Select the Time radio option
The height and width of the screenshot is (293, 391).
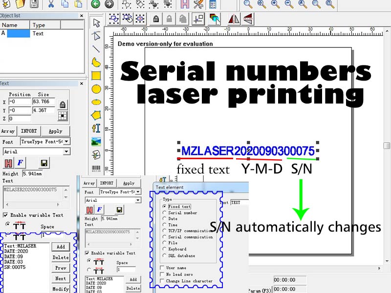click(x=164, y=225)
